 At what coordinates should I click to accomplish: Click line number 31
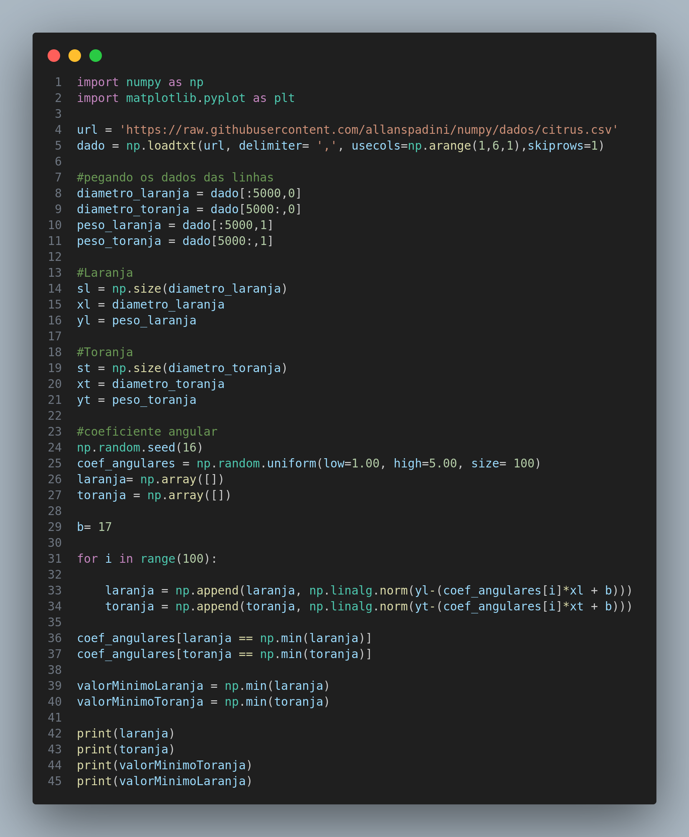55,559
